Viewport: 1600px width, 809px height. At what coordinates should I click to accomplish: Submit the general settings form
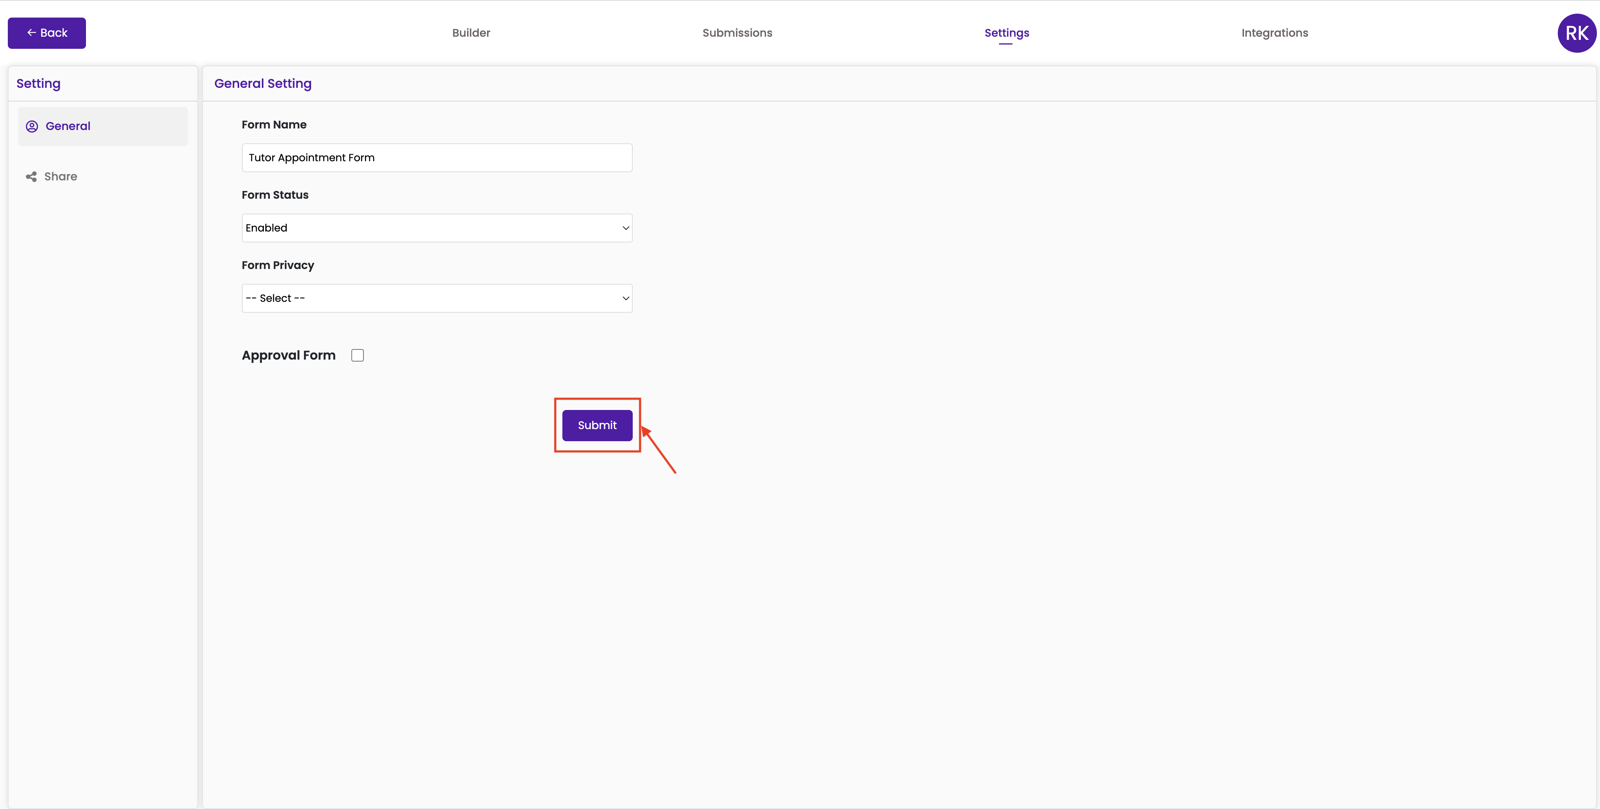pos(597,426)
